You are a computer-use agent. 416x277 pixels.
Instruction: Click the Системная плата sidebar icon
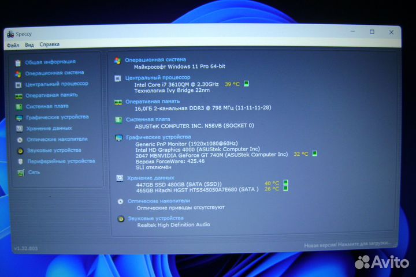[x=19, y=106]
